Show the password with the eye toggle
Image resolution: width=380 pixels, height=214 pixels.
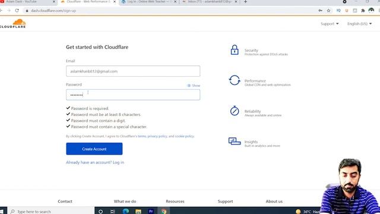pos(194,86)
